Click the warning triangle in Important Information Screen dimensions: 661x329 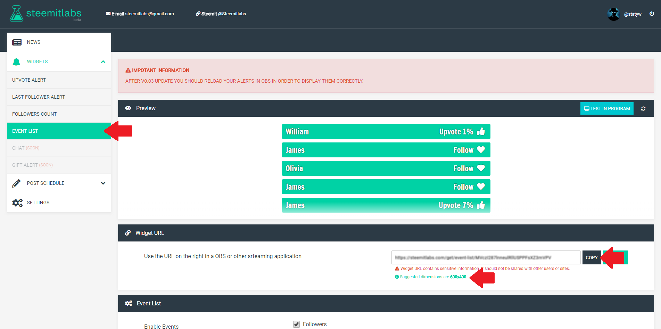coord(128,70)
